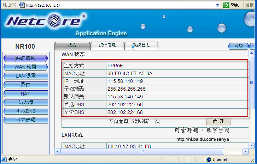Viewport: 257px width, 164px height.
Task: Open the 其它选项 sidebar menu
Action: [x=25, y=120]
